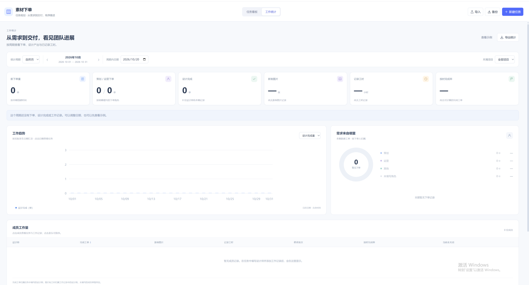Click the 按时完成率 column header
Viewport: 529px width, 285px height.
coord(369,242)
